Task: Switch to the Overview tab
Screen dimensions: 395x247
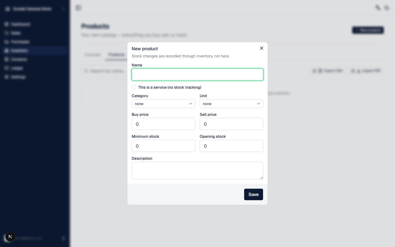Action: pos(93,55)
